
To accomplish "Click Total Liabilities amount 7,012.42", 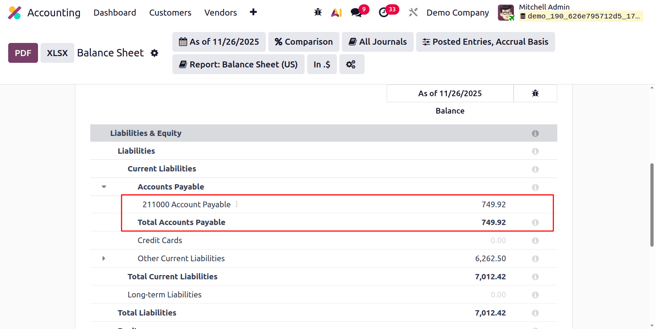I will pyautogui.click(x=490, y=313).
